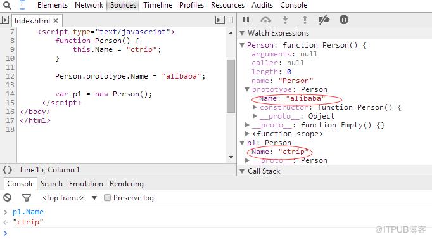Click the p1.Name console command entry

coord(28,212)
